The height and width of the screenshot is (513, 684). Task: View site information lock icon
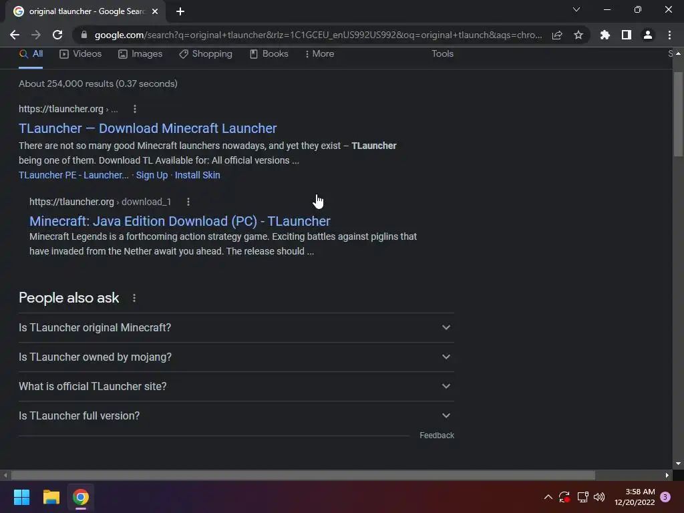(84, 35)
